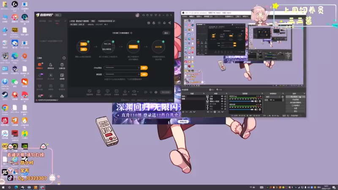Open the third toolbox tool in the top row

pyautogui.click(x=62, y=66)
